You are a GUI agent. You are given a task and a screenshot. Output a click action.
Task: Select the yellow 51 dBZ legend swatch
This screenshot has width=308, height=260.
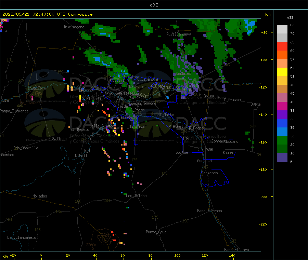click(282, 72)
